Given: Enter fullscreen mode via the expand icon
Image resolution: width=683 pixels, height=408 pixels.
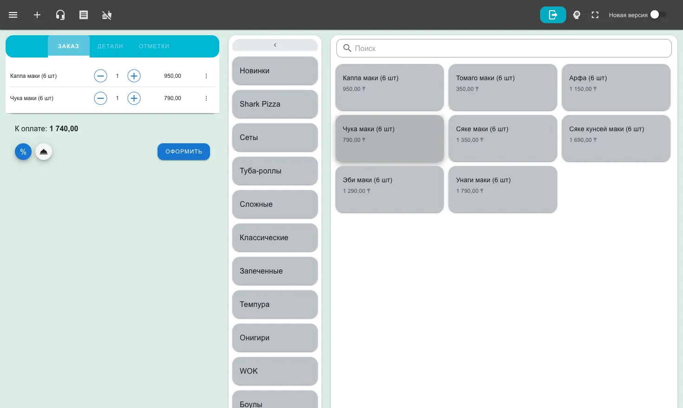Looking at the screenshot, I should pyautogui.click(x=595, y=15).
